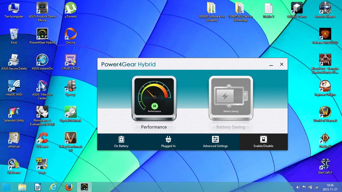Viewport: 342px width, 192px height.
Task: Launch Firefox from the taskbar
Action: point(69,187)
